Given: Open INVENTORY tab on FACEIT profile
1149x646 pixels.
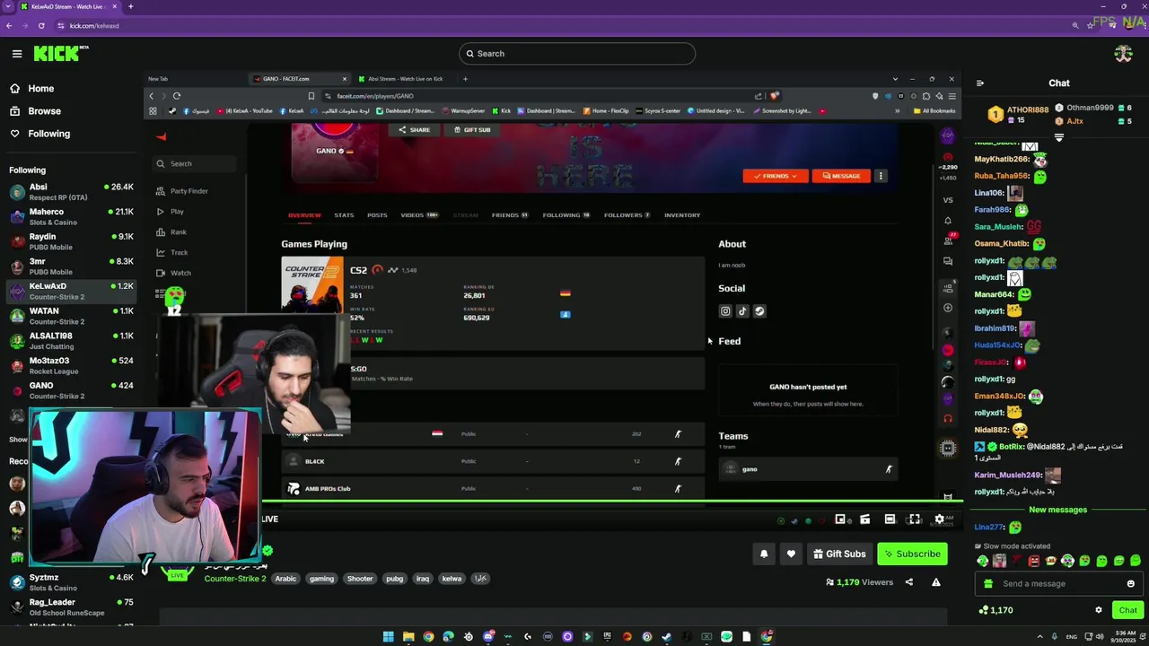Looking at the screenshot, I should click(682, 215).
